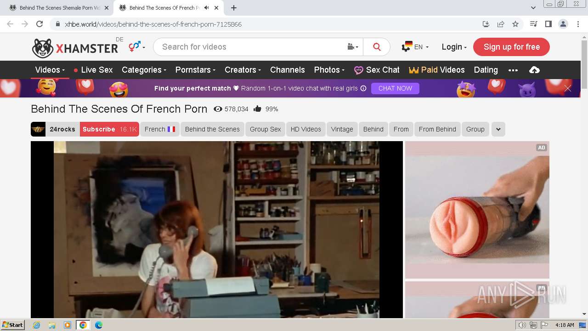
Task: Dismiss the promo banner with the X
Action: [x=568, y=88]
